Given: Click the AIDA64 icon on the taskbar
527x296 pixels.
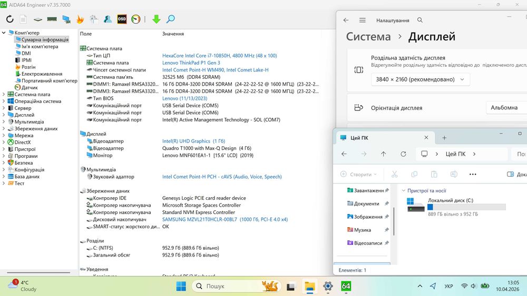Looking at the screenshot, I should coord(346,287).
